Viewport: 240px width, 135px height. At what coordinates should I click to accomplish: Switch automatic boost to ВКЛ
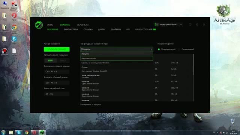tap(50, 60)
